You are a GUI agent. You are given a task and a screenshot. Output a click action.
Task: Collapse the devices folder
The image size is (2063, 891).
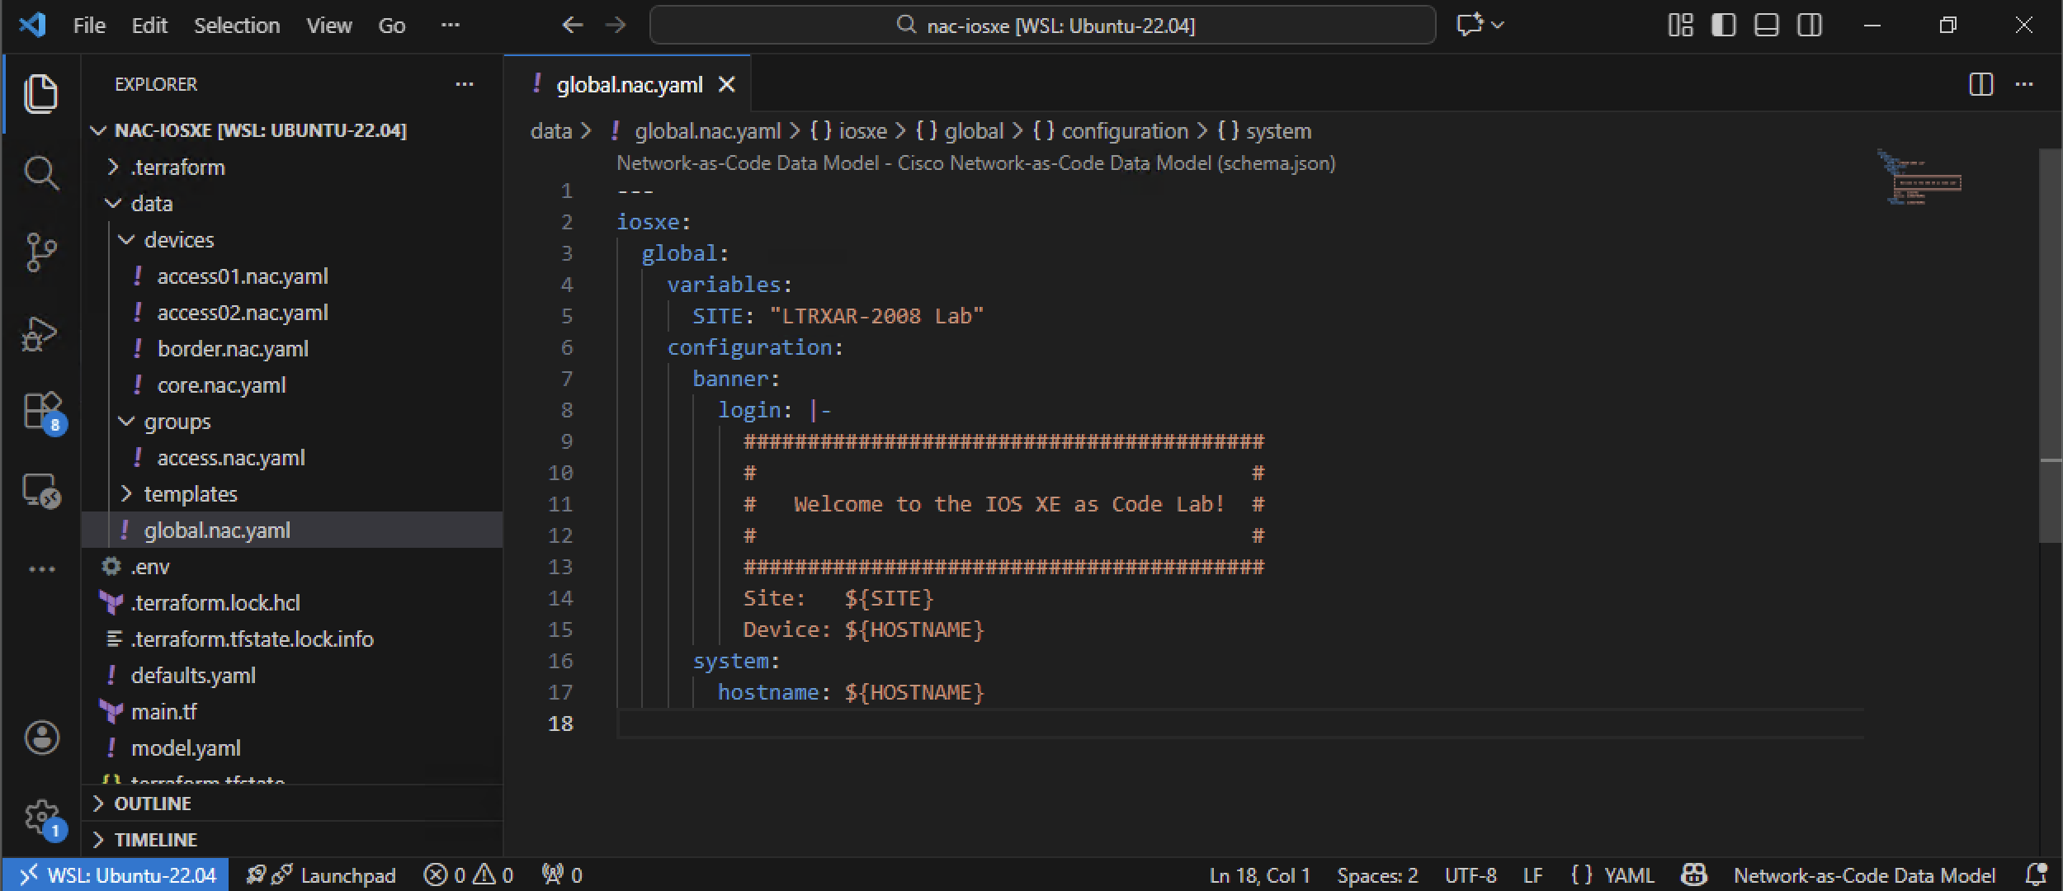126,240
